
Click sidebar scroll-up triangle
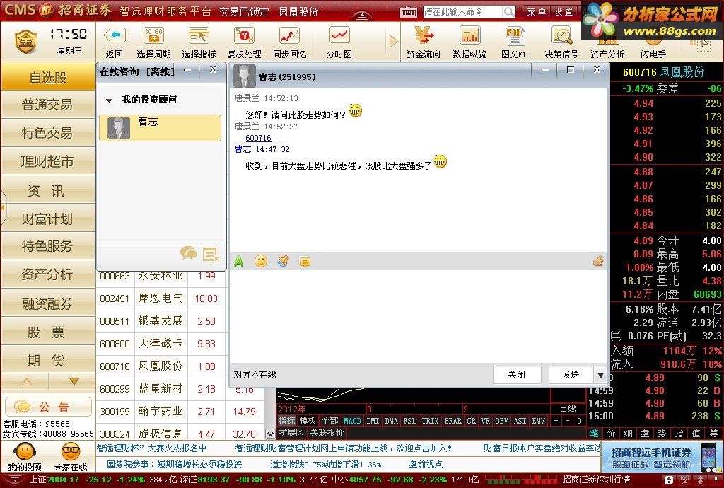[26, 382]
